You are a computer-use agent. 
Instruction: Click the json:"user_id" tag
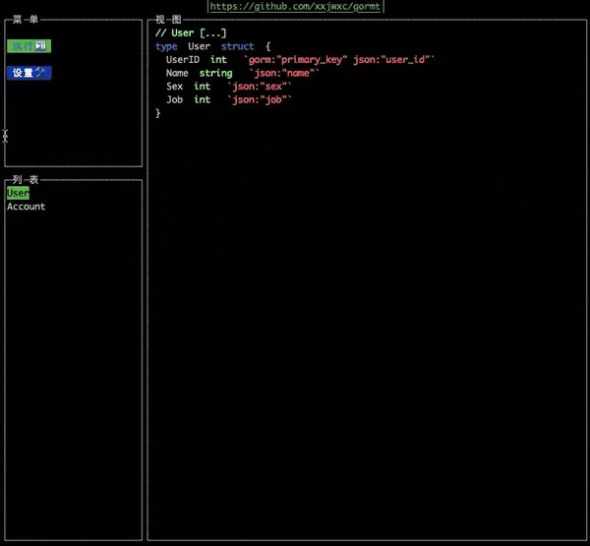394,60
